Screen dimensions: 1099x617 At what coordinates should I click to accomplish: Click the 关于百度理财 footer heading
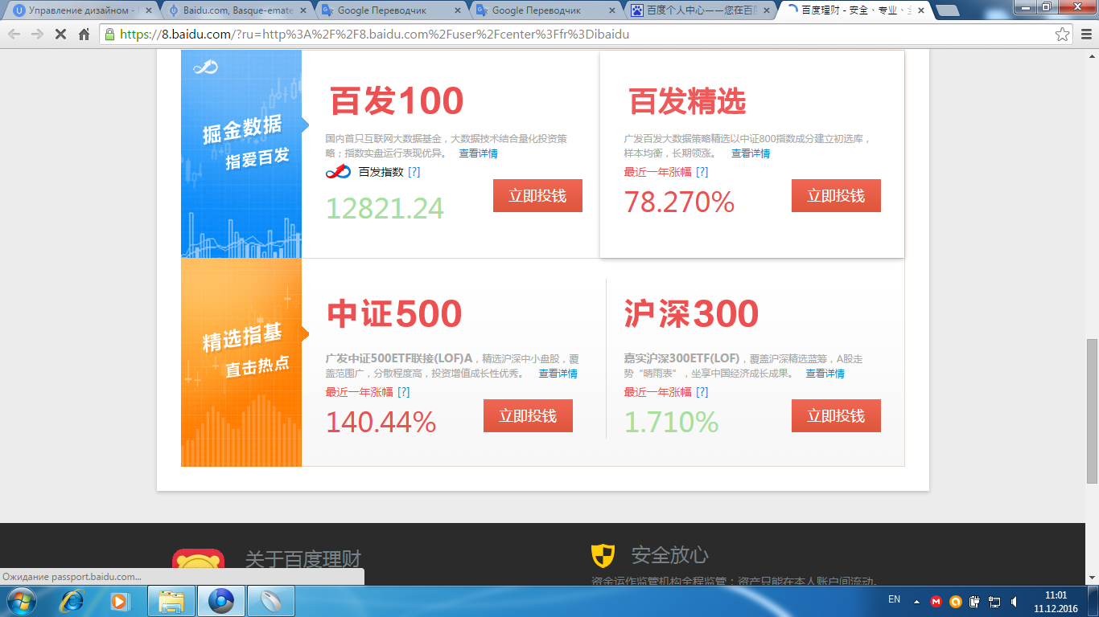tap(303, 559)
